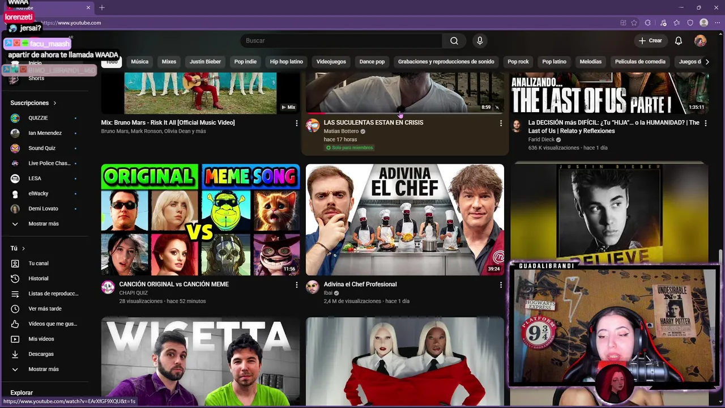The width and height of the screenshot is (725, 408).
Task: Click the Crear button
Action: [650, 41]
